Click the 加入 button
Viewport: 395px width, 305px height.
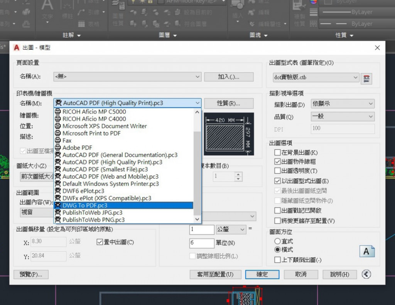click(229, 77)
